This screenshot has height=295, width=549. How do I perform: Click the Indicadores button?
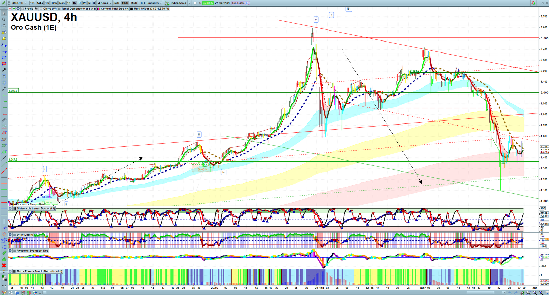(175, 3)
